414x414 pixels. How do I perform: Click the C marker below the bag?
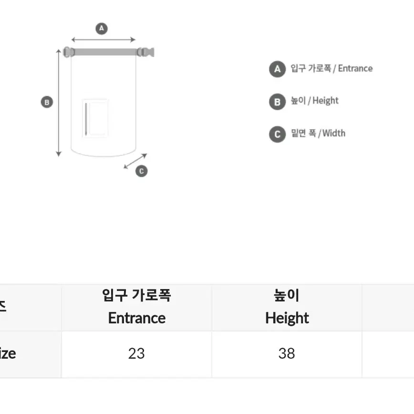click(142, 171)
